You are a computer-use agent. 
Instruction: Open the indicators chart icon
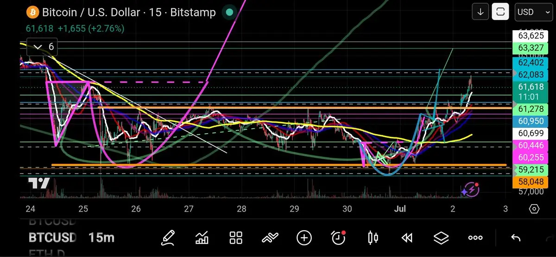202,238
